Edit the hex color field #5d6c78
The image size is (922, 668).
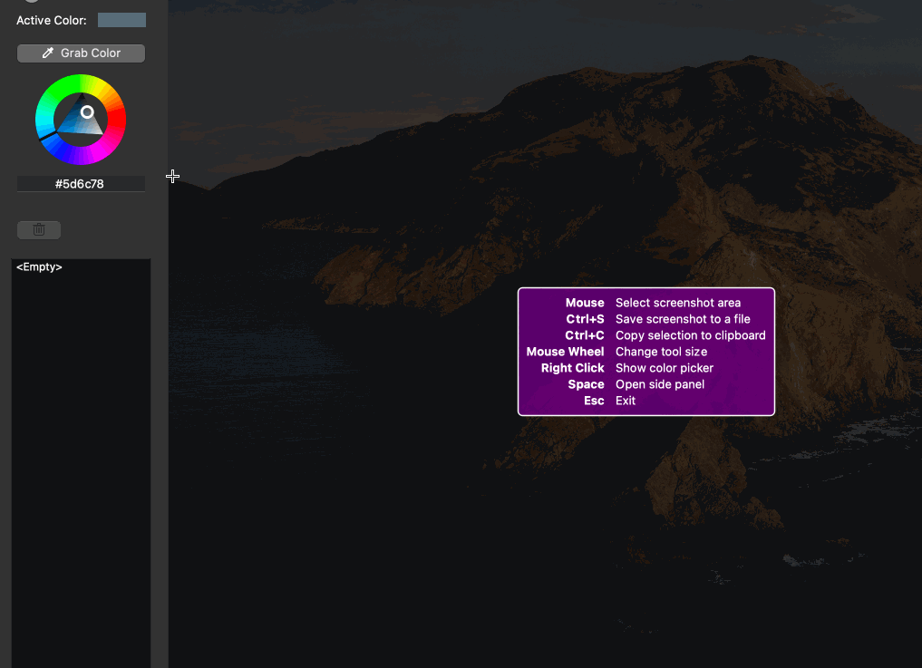tap(81, 184)
